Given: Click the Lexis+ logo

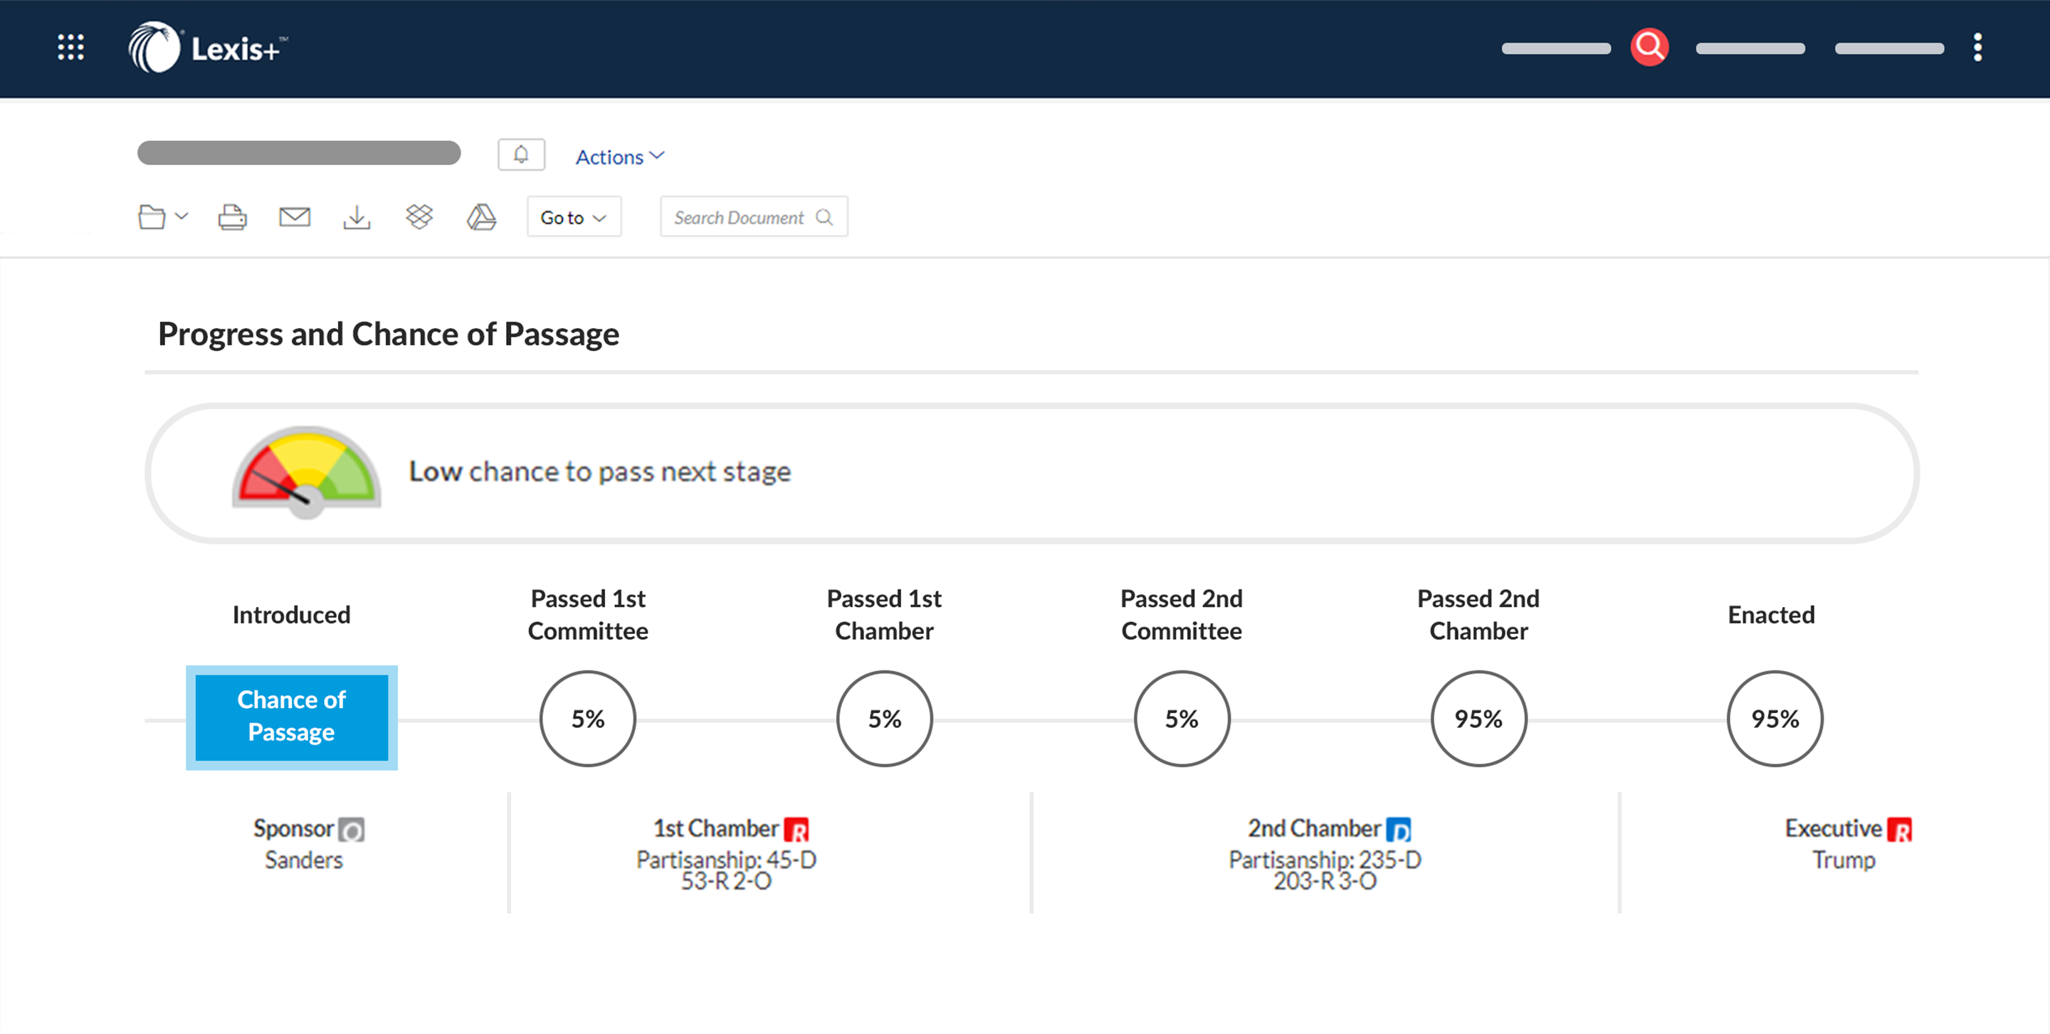Looking at the screenshot, I should click(207, 48).
